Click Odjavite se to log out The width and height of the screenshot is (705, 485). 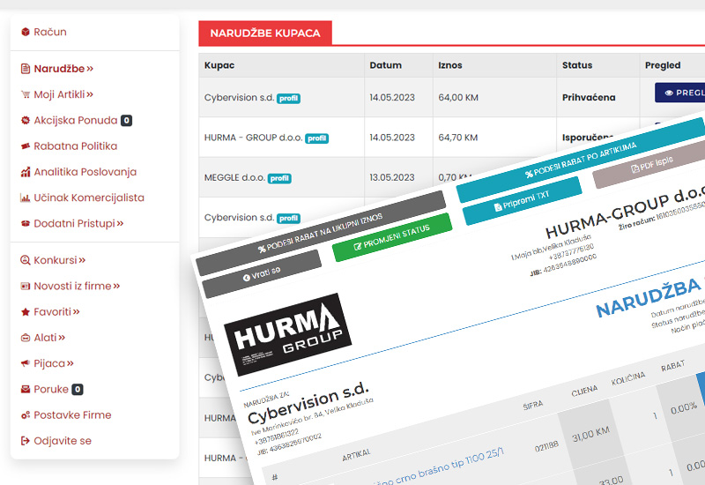click(63, 441)
